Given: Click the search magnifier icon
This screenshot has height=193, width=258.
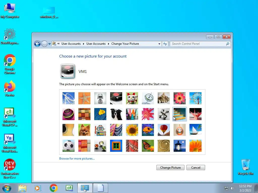Looking at the screenshot, I should pos(228,44).
